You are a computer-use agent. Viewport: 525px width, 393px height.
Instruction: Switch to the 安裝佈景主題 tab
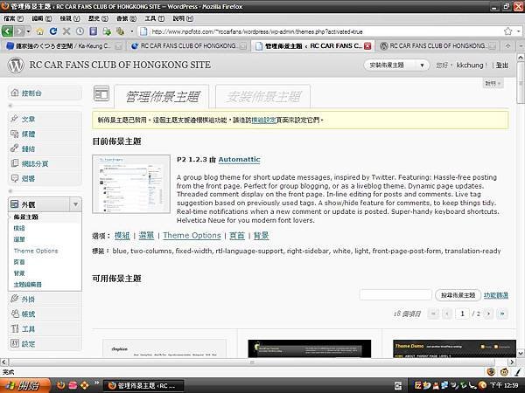click(263, 97)
